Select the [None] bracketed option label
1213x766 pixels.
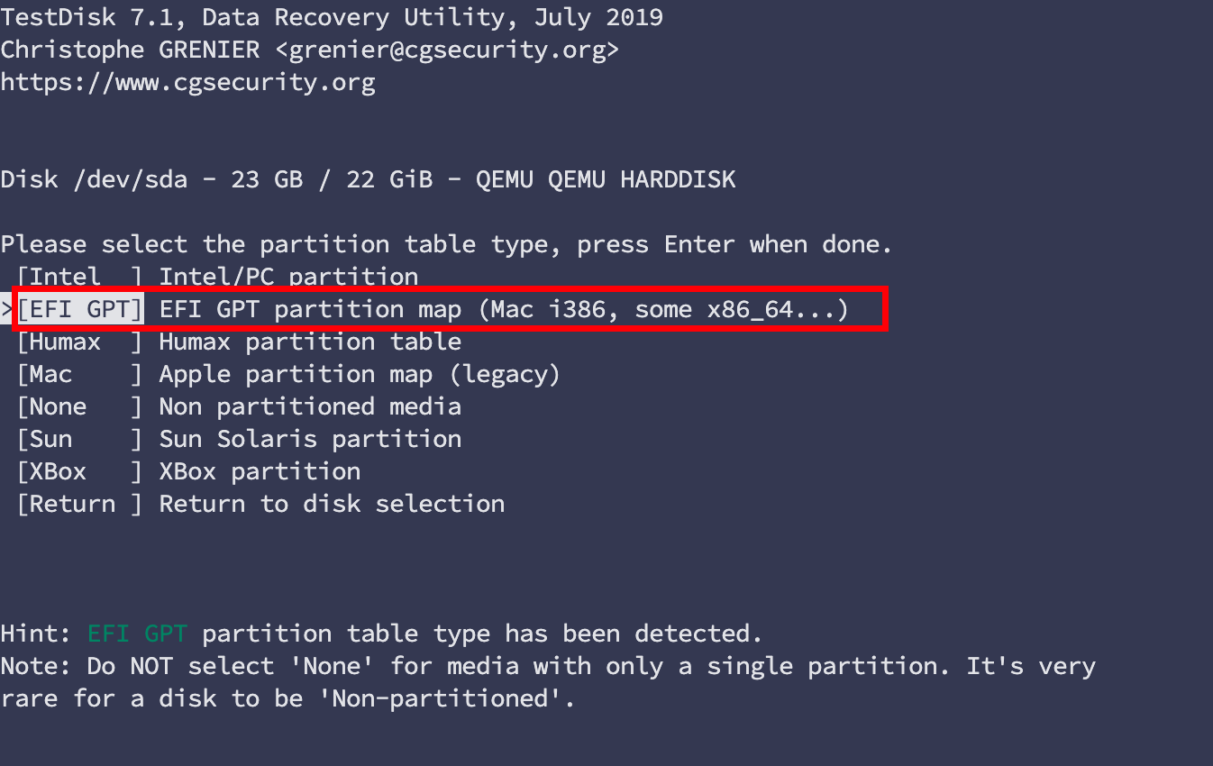(x=79, y=406)
